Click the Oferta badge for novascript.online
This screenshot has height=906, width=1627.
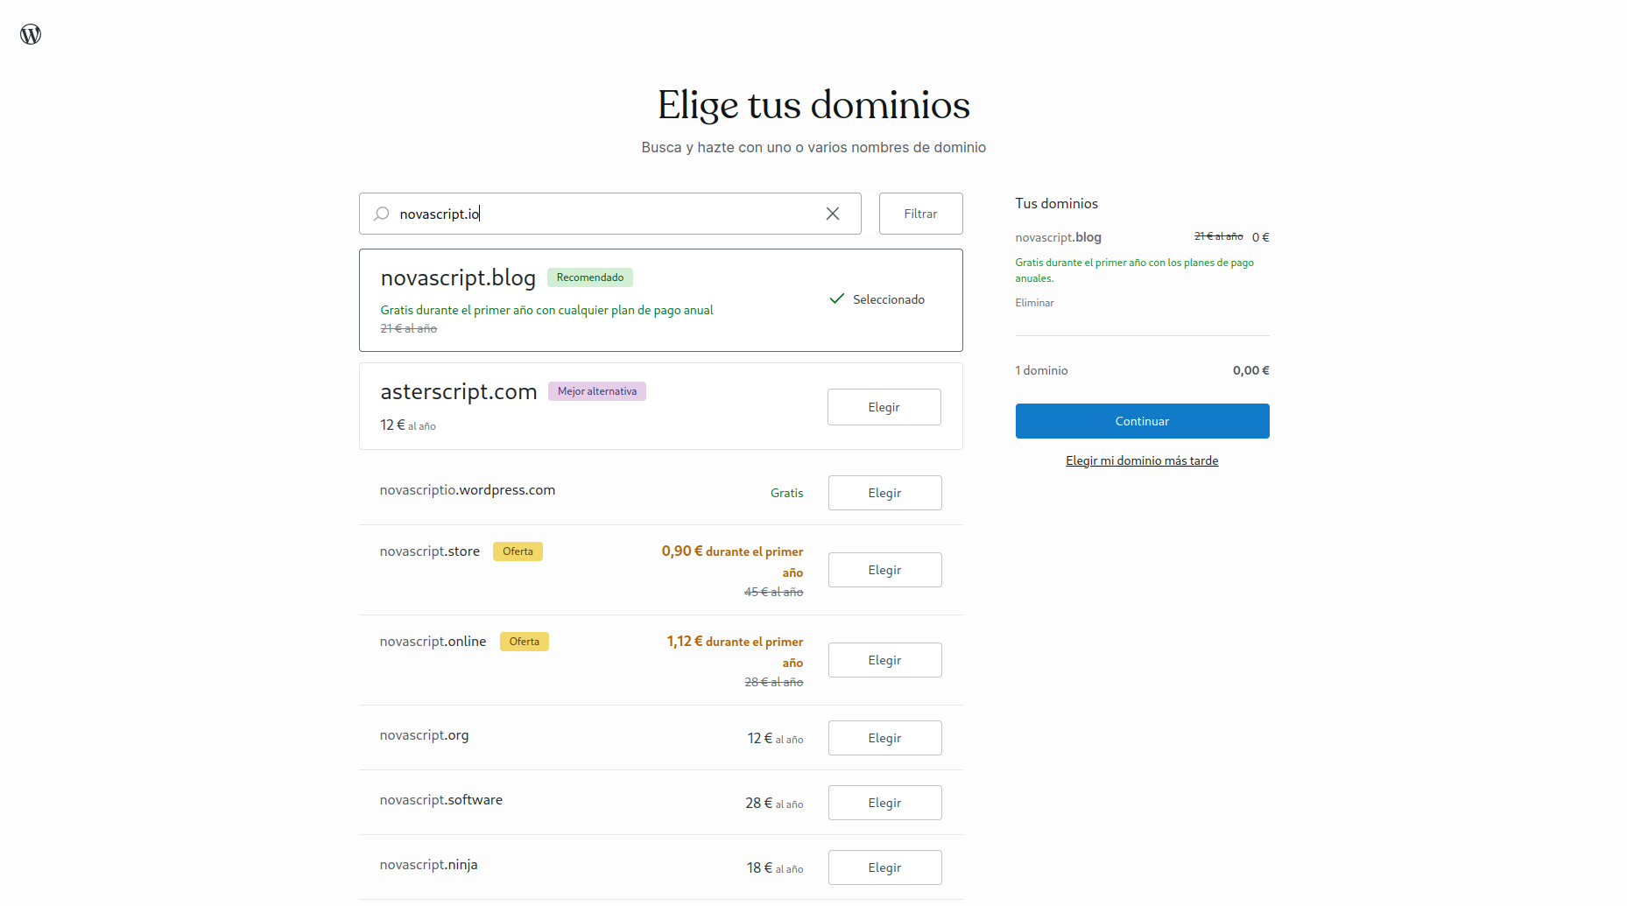pyautogui.click(x=525, y=642)
